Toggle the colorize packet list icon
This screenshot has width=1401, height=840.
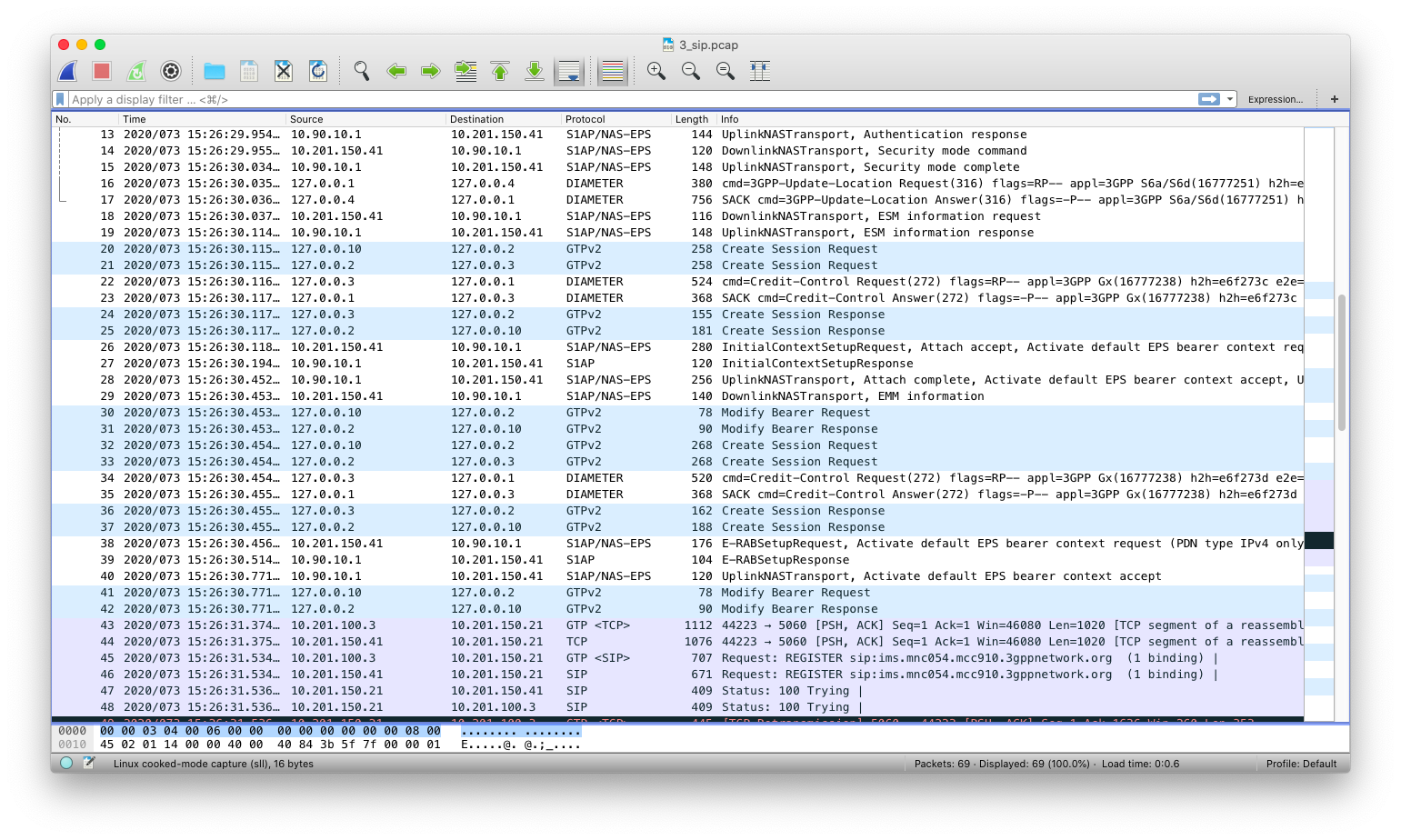tap(612, 71)
